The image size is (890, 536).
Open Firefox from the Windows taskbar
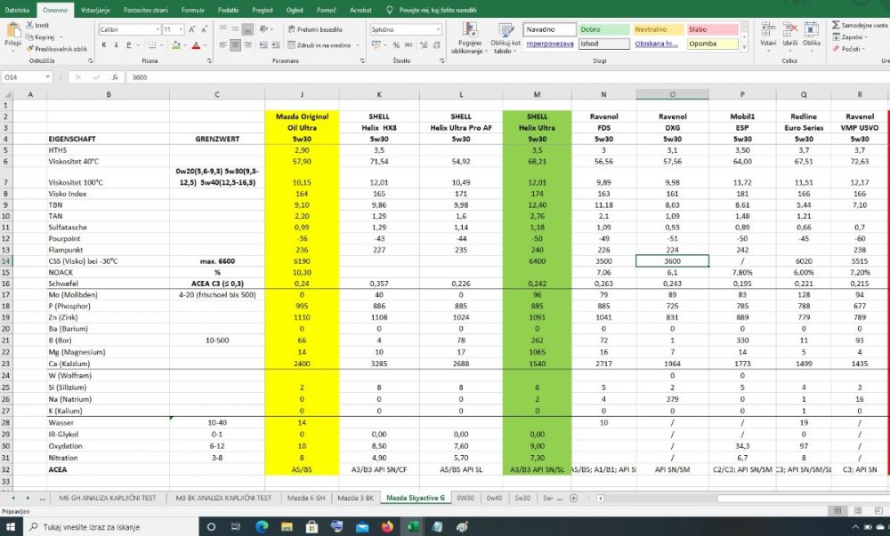(386, 526)
